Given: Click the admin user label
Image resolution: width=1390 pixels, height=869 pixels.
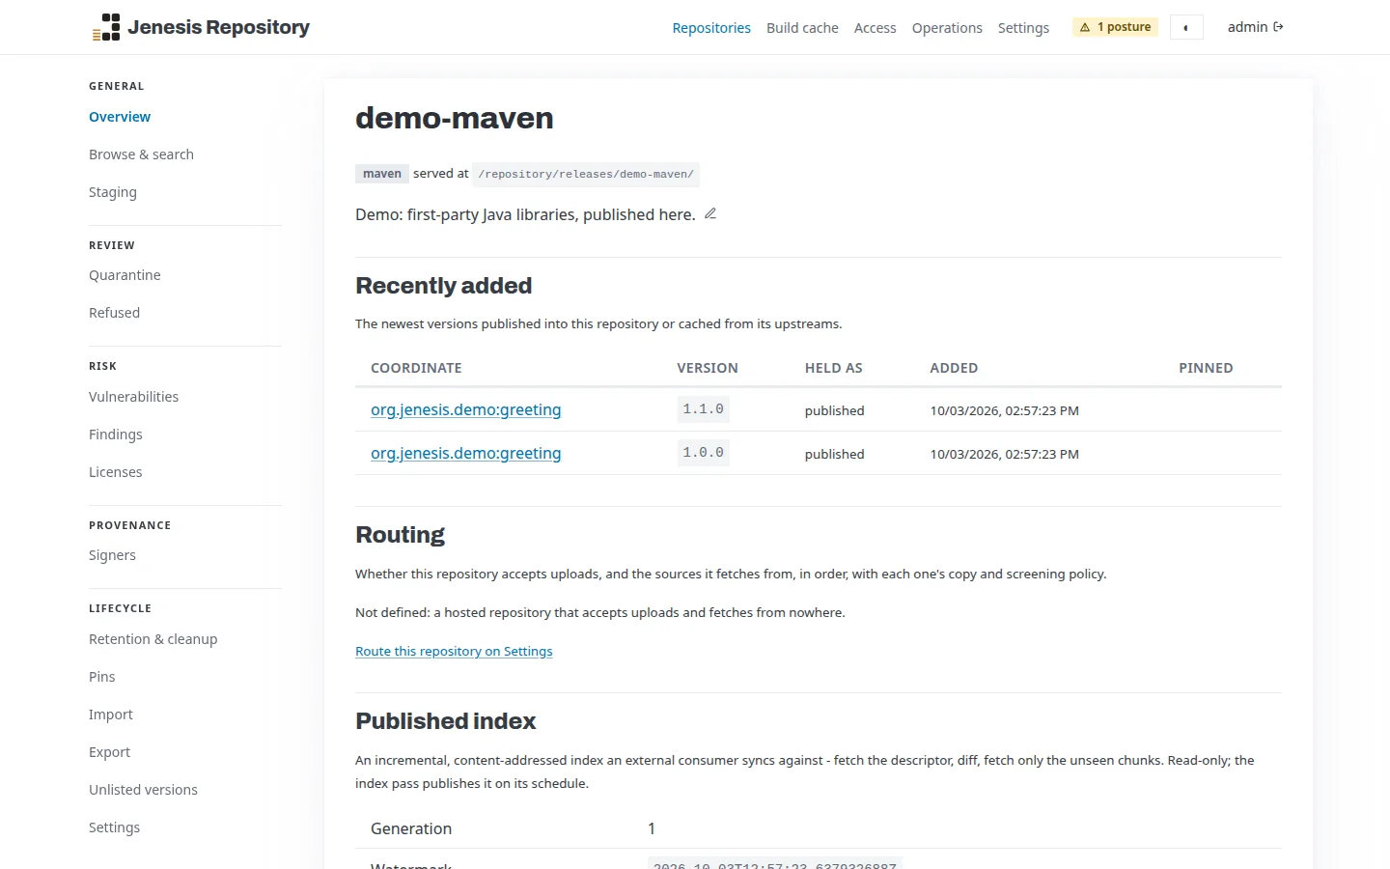Looking at the screenshot, I should pos(1247,27).
